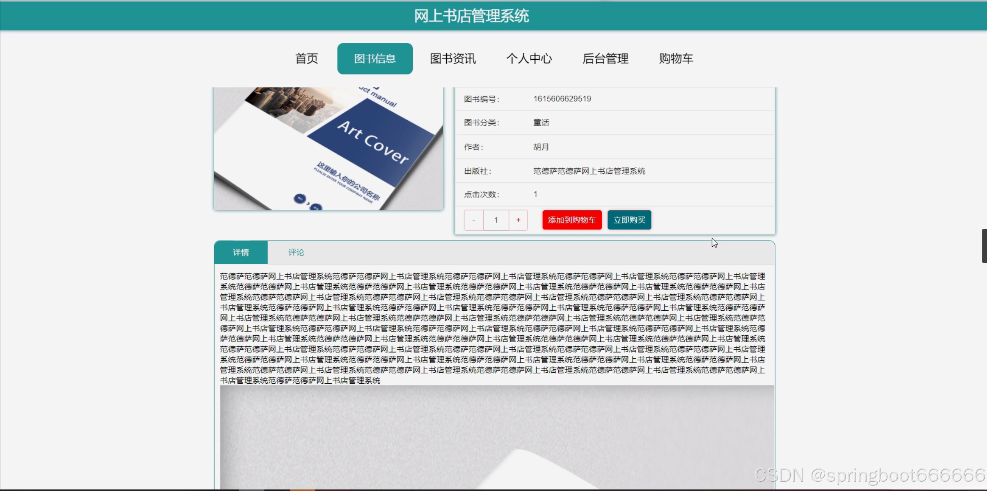Click the book number 1615606629519

[562, 99]
